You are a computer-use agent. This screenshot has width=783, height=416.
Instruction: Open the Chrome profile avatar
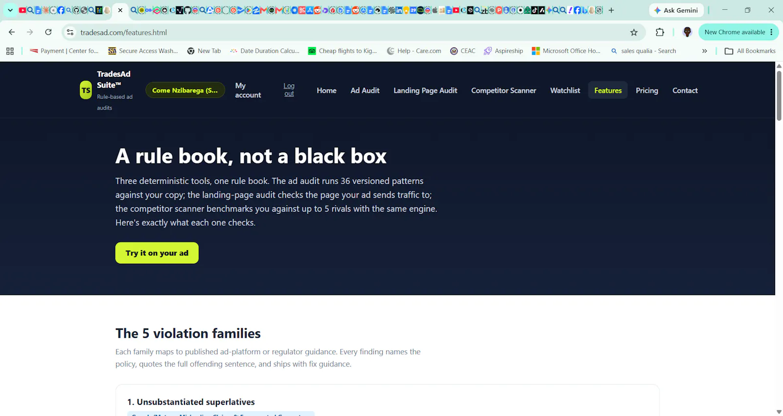[x=687, y=32]
